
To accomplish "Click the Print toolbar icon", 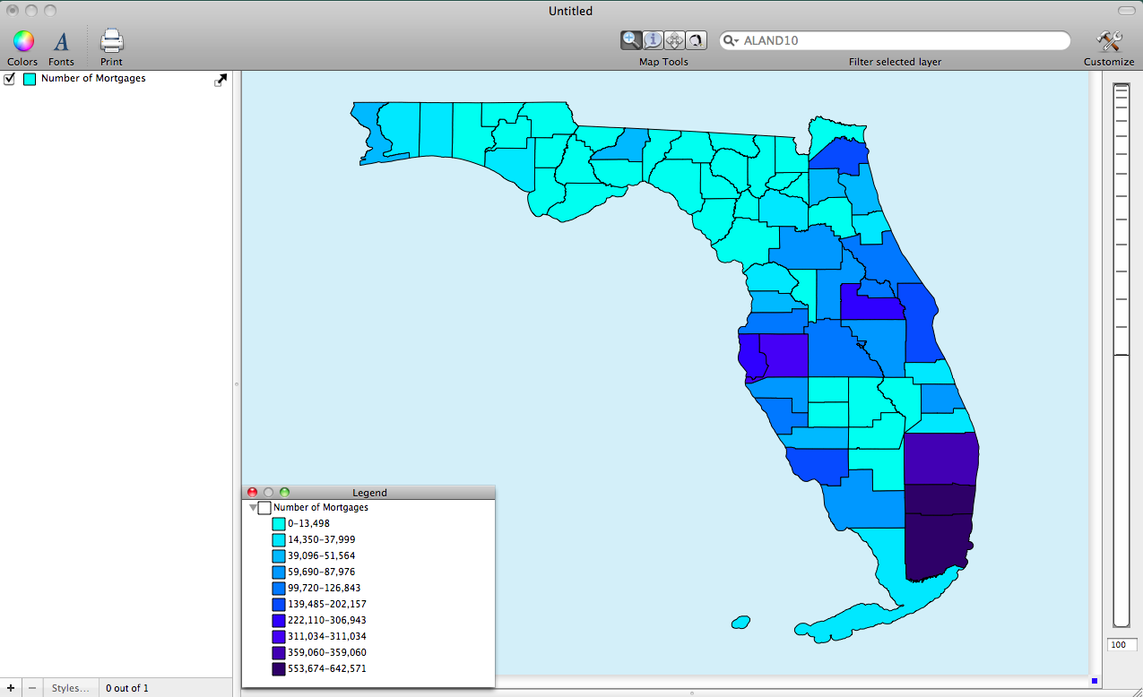I will (111, 42).
